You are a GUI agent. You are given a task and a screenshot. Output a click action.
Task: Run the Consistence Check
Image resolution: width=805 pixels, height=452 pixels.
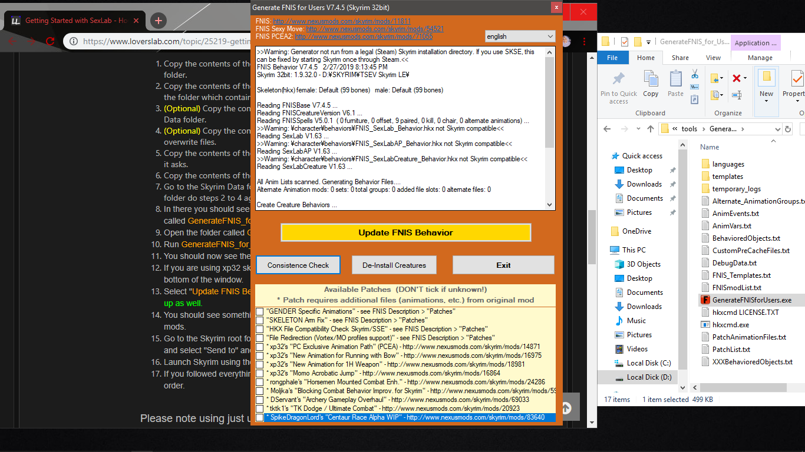coord(298,265)
